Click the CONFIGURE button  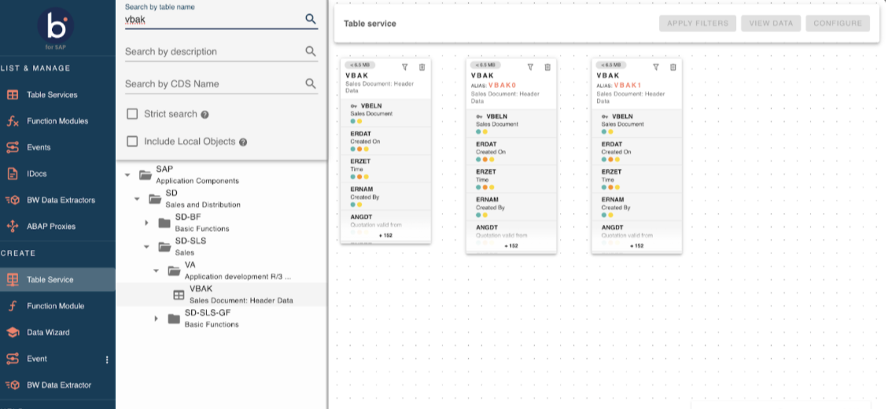point(837,24)
